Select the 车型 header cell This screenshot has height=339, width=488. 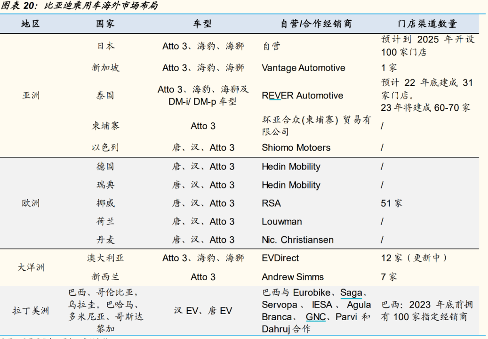[x=202, y=24]
